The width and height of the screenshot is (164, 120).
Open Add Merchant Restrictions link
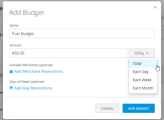(38, 71)
